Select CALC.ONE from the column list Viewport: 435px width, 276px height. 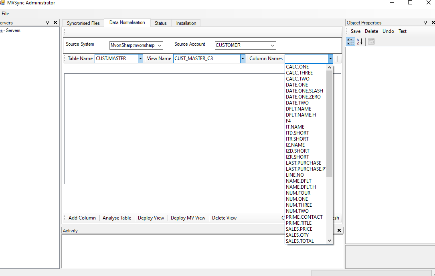coord(306,67)
